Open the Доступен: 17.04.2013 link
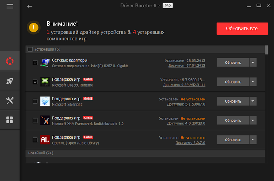This screenshot has height=181, width=274. pyautogui.click(x=187, y=66)
